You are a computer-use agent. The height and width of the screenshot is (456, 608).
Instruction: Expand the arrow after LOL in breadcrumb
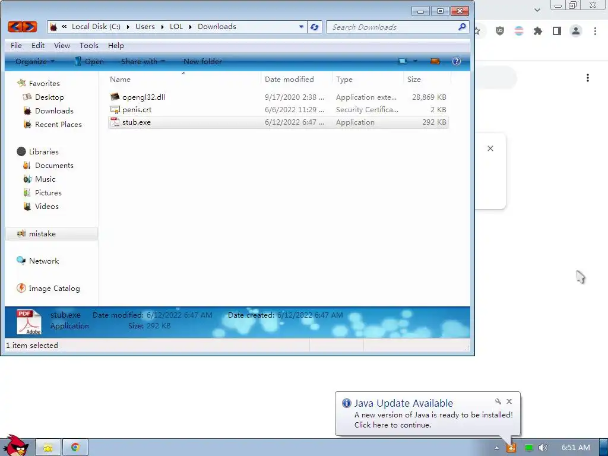[191, 27]
